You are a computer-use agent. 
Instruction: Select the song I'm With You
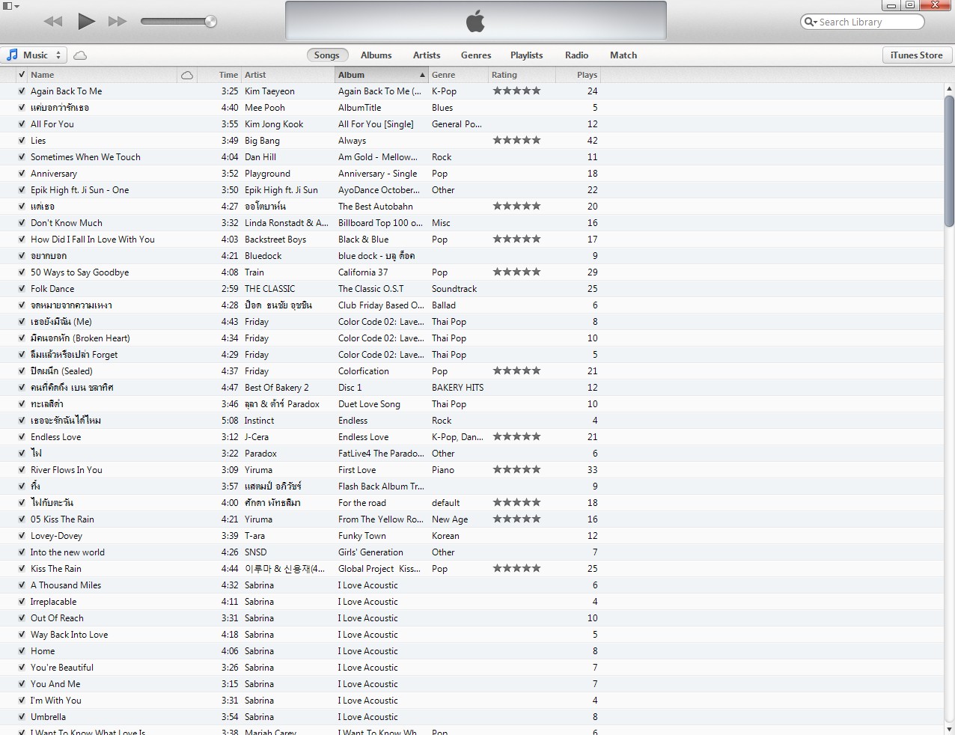55,701
